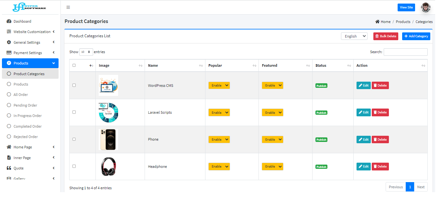Sort table by Status column arrows
The height and width of the screenshot is (209, 440).
(349, 66)
